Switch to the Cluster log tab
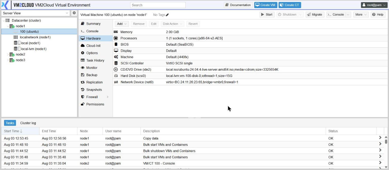The height and width of the screenshot is (170, 389). [x=28, y=123]
